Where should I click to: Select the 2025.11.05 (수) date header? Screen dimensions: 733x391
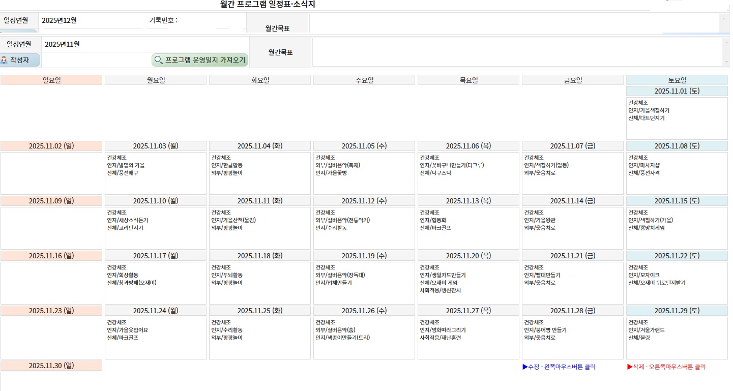[x=364, y=146]
